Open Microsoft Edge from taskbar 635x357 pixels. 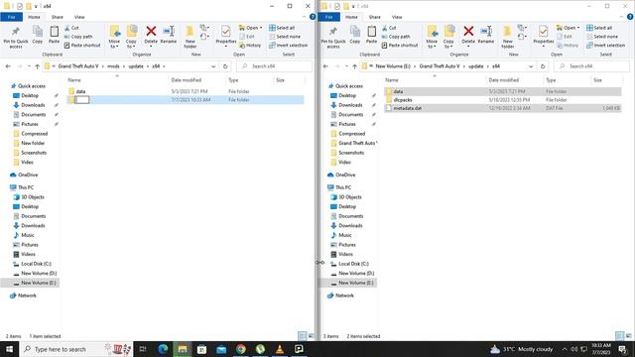click(163, 349)
